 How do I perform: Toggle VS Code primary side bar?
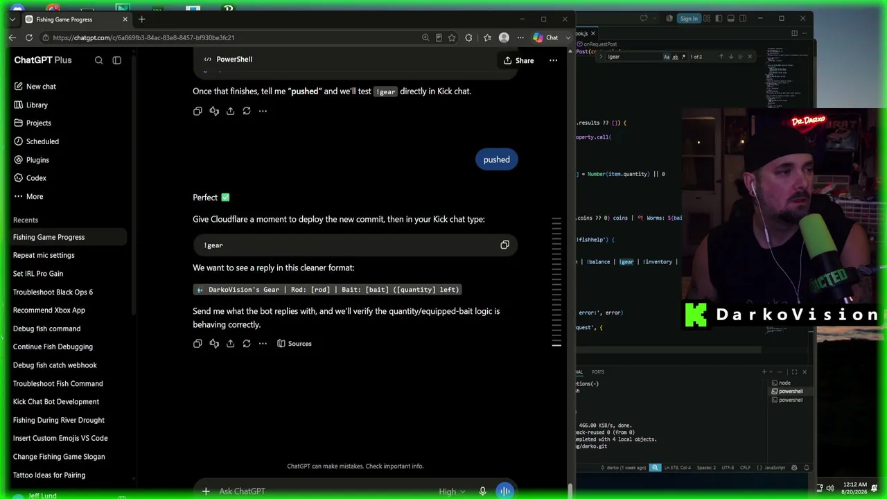click(717, 19)
